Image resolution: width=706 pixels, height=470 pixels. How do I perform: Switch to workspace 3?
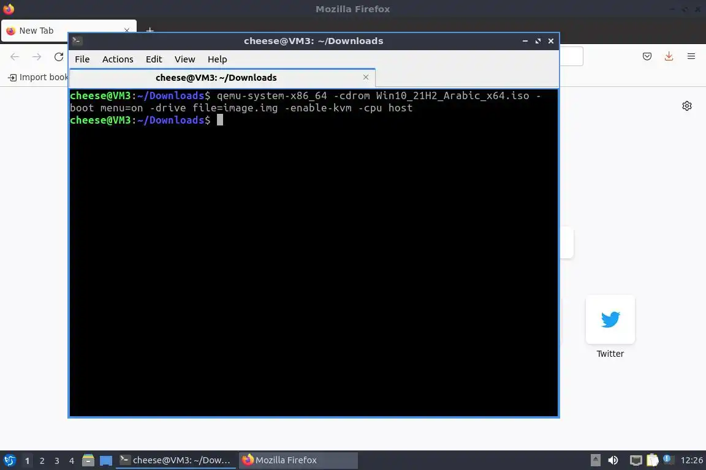coord(57,461)
